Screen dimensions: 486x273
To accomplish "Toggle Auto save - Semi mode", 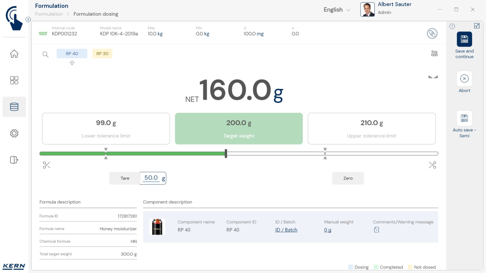I will coord(464,119).
